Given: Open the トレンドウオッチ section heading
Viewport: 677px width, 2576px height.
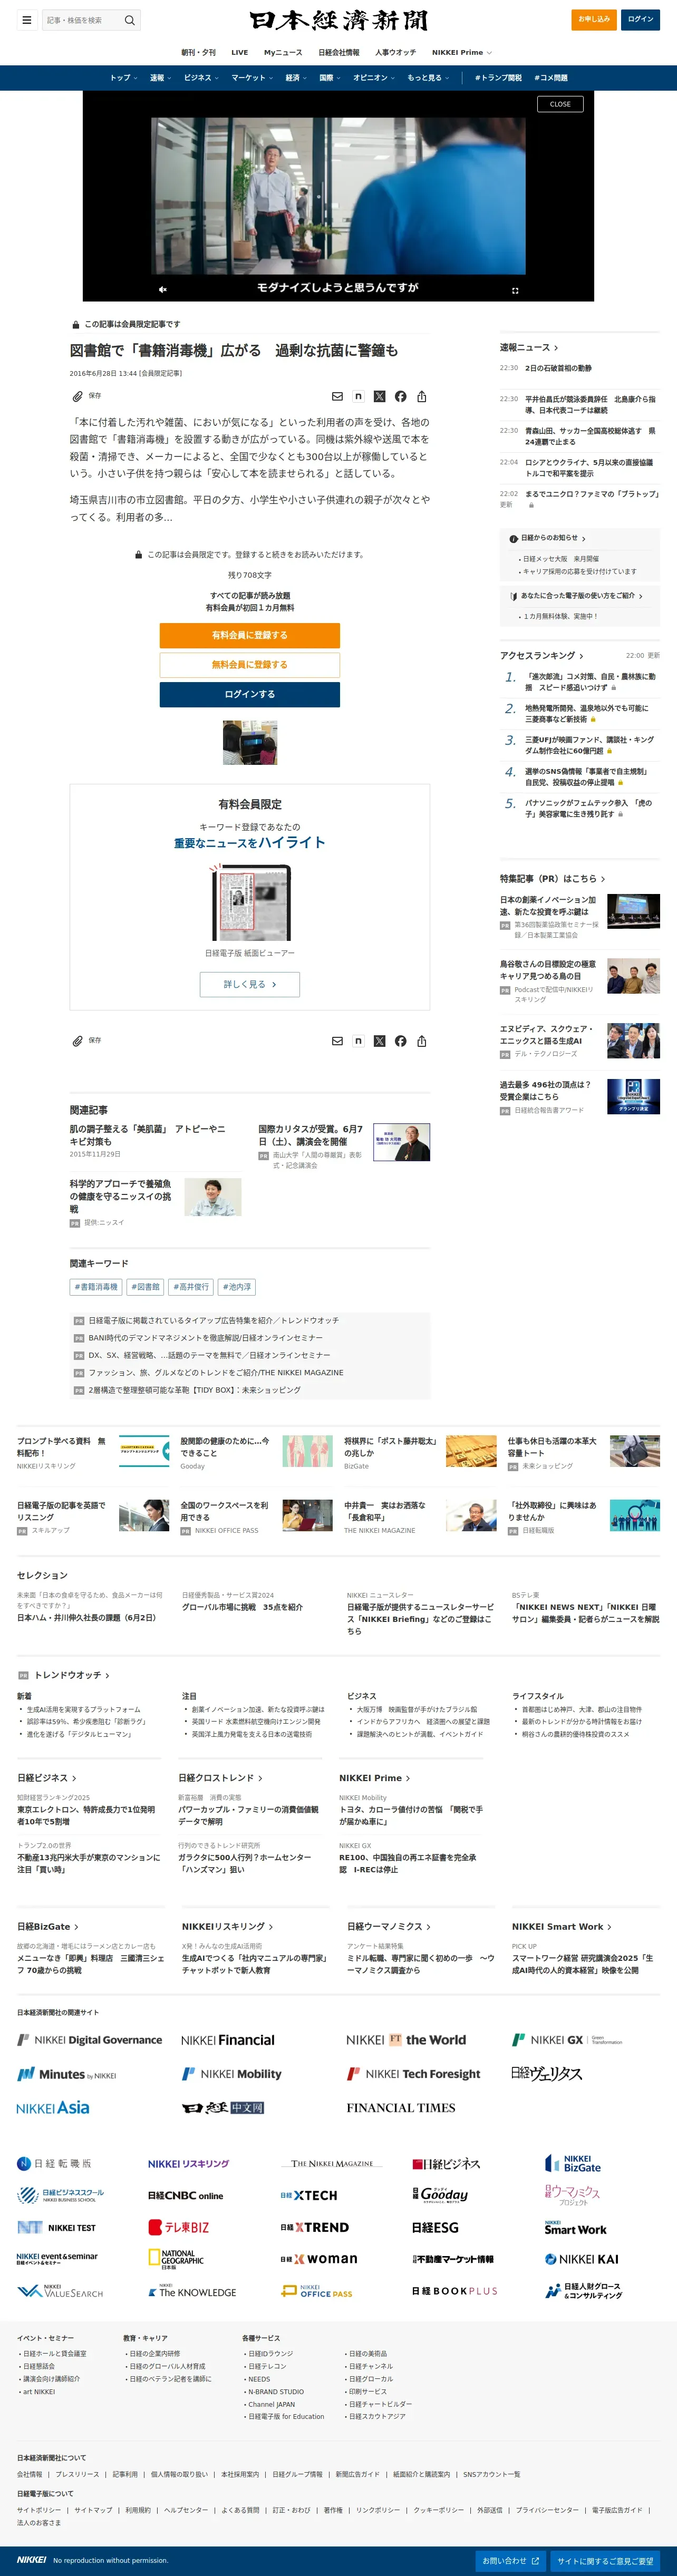Looking at the screenshot, I should pyautogui.click(x=72, y=1675).
